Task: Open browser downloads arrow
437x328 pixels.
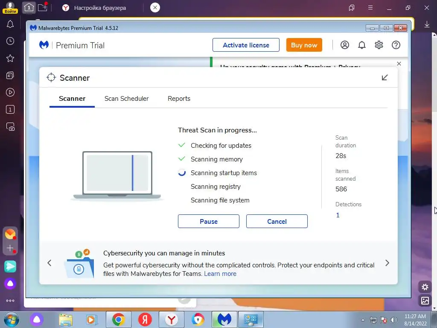Action: (427, 24)
